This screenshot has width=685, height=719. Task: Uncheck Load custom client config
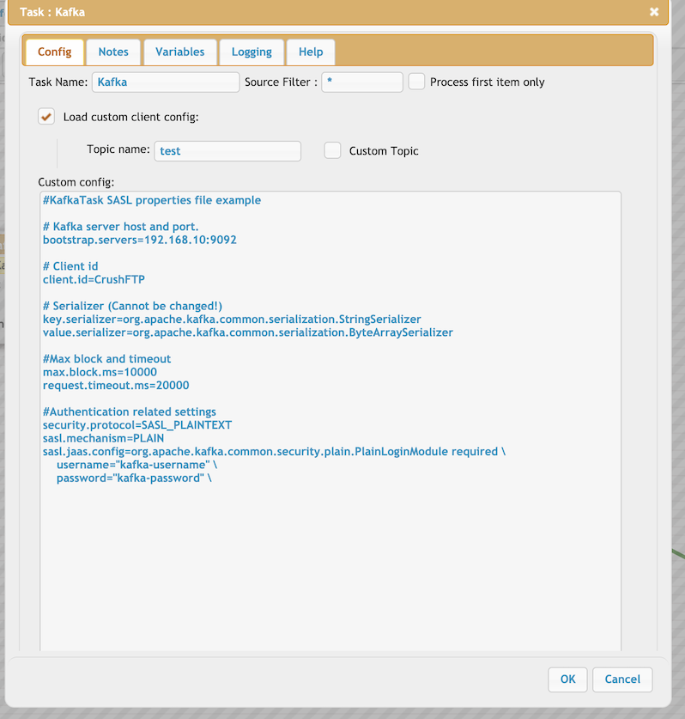[46, 117]
